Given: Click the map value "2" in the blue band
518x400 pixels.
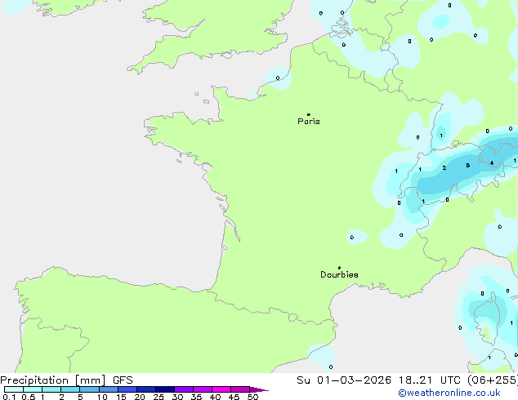Looking at the screenshot, I should (444, 168).
